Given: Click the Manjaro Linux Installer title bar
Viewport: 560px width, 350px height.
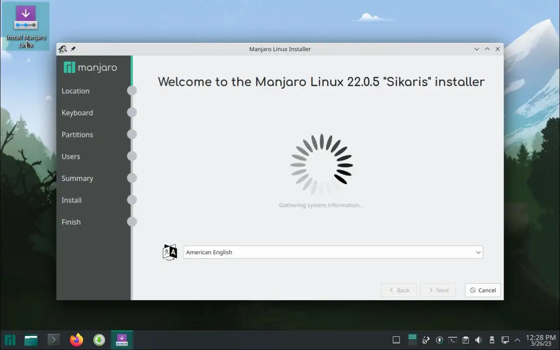Looking at the screenshot, I should click(x=280, y=49).
